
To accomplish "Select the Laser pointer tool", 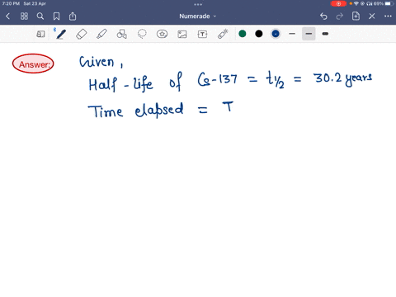I will [223, 34].
